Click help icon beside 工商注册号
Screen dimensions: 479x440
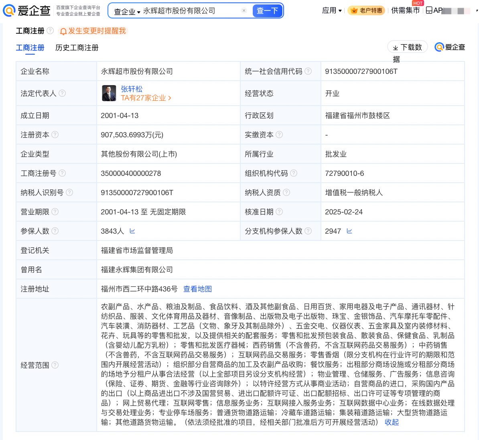62,173
